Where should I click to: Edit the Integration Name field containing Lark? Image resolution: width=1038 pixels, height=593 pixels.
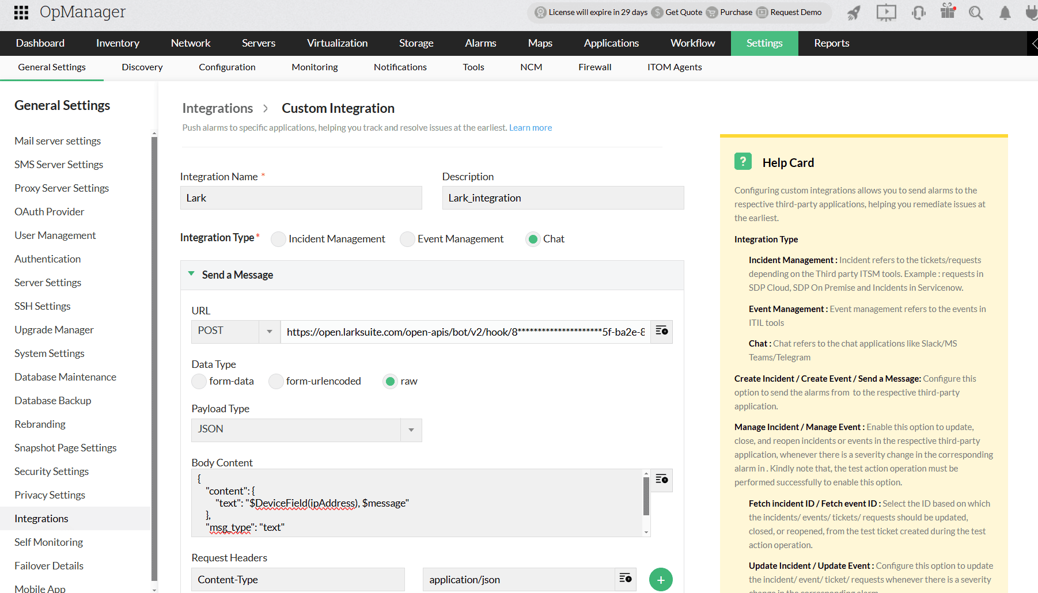tap(301, 197)
